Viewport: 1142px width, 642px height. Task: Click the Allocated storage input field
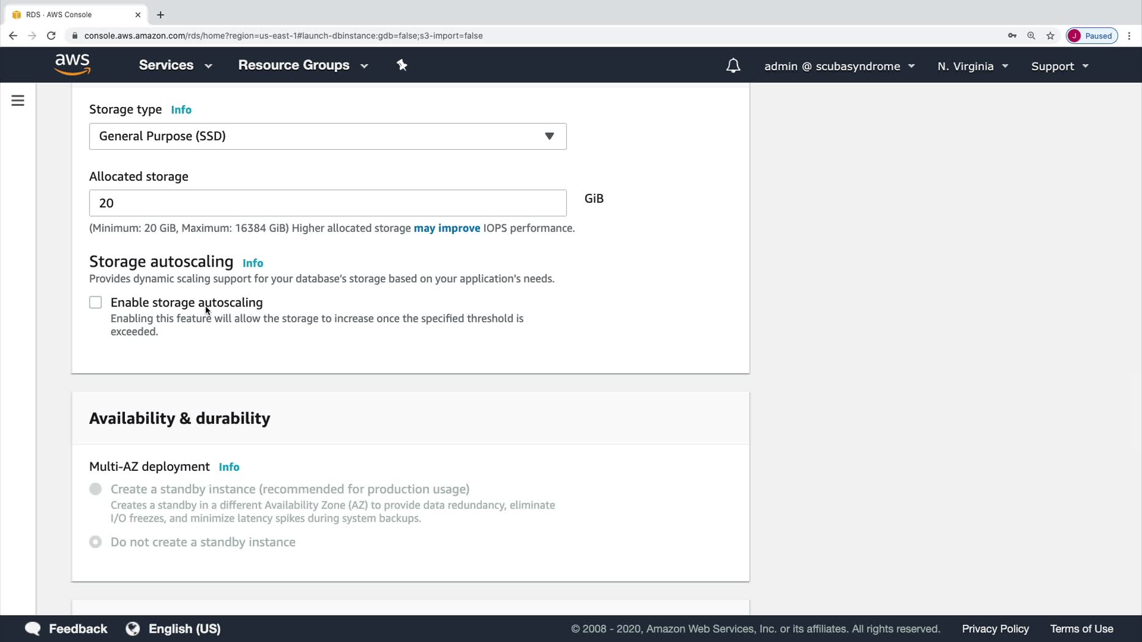tap(327, 203)
